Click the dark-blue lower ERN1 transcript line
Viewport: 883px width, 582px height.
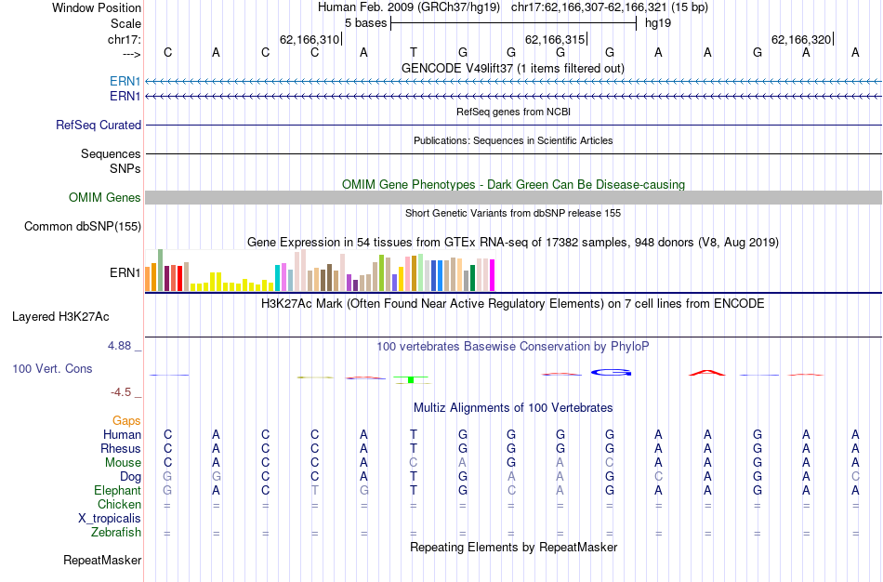tap(514, 97)
